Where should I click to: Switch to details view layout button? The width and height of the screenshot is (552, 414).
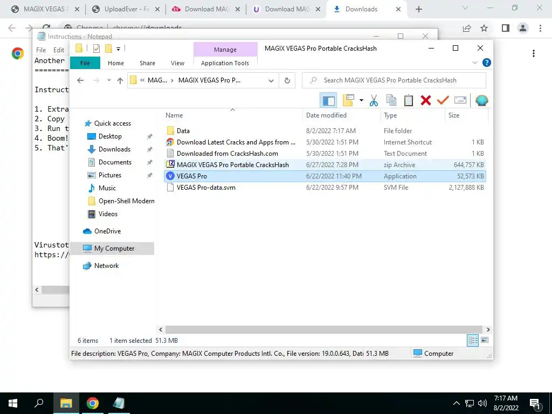tap(473, 341)
